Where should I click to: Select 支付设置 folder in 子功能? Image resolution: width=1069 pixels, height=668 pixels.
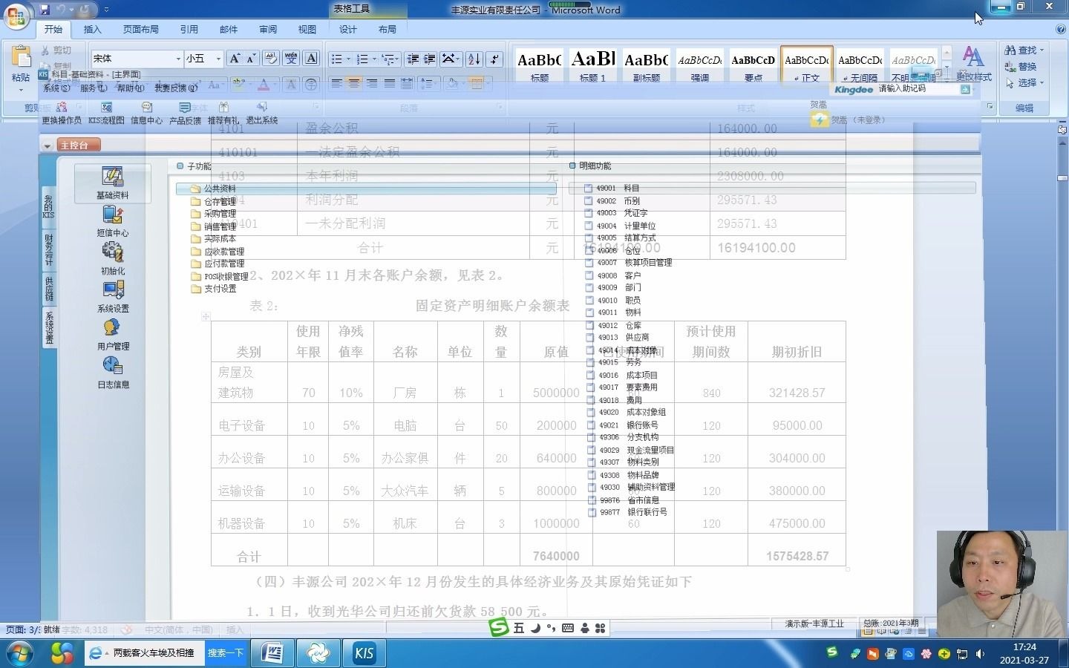213,289
